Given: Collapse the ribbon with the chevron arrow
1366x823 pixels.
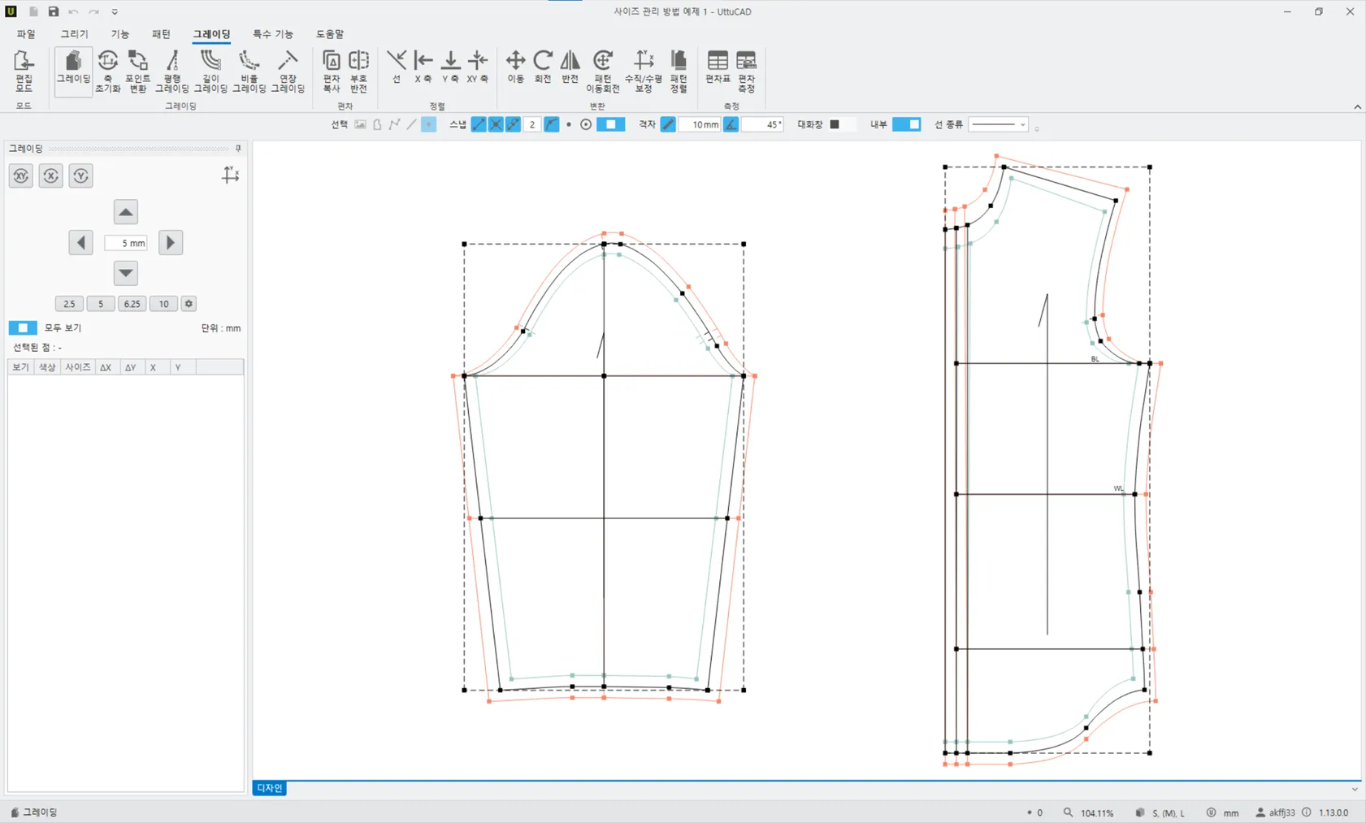Looking at the screenshot, I should [x=1357, y=107].
